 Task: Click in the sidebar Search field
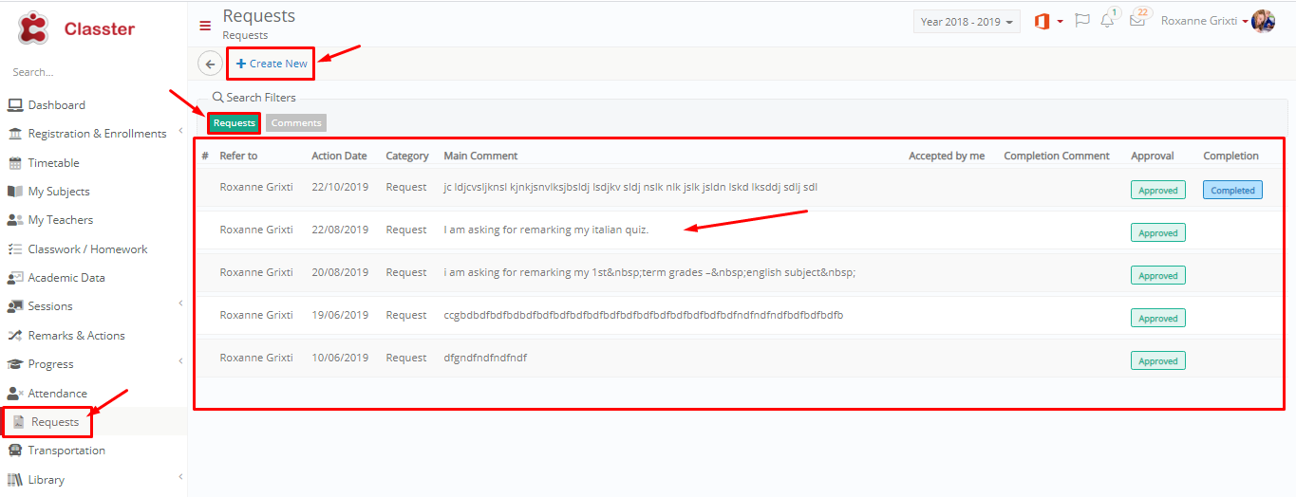pyautogui.click(x=93, y=72)
